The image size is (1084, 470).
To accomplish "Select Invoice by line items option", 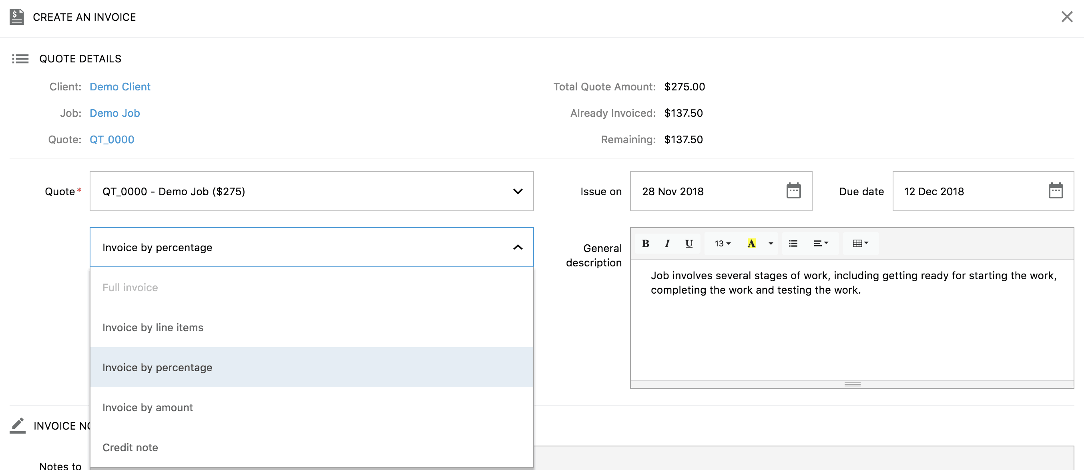I will [x=153, y=328].
